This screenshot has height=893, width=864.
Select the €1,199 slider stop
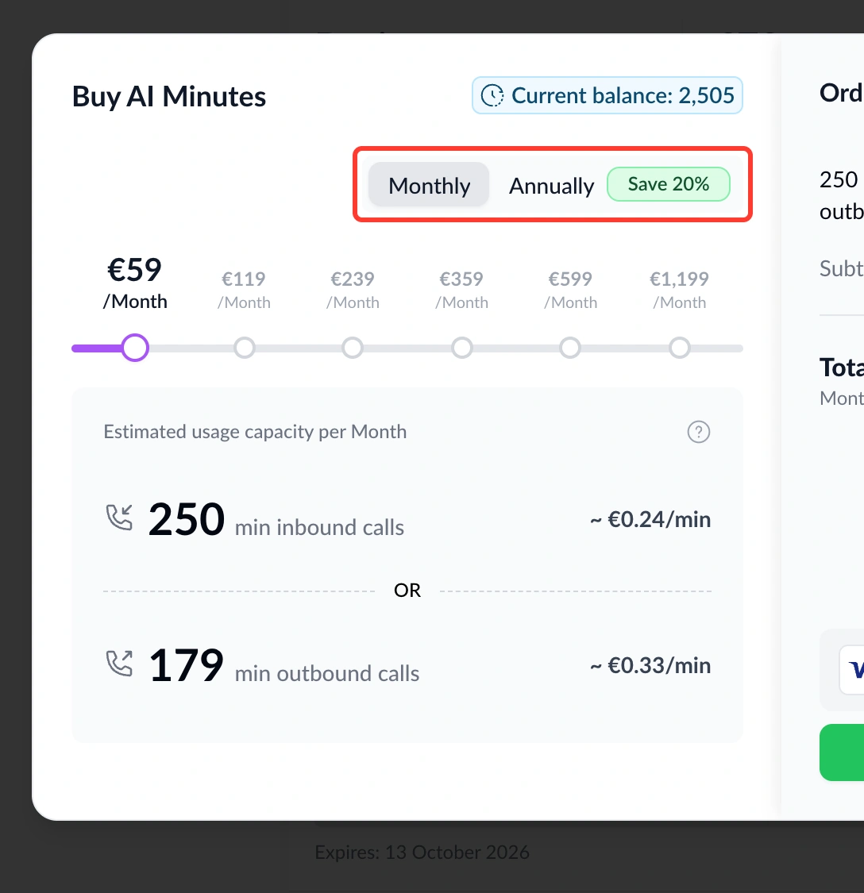click(x=679, y=348)
